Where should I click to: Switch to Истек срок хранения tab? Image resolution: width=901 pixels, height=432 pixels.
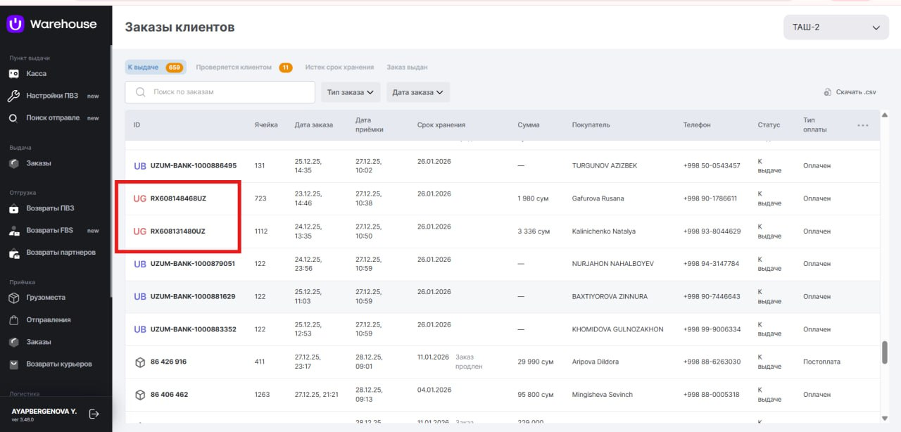pyautogui.click(x=339, y=68)
